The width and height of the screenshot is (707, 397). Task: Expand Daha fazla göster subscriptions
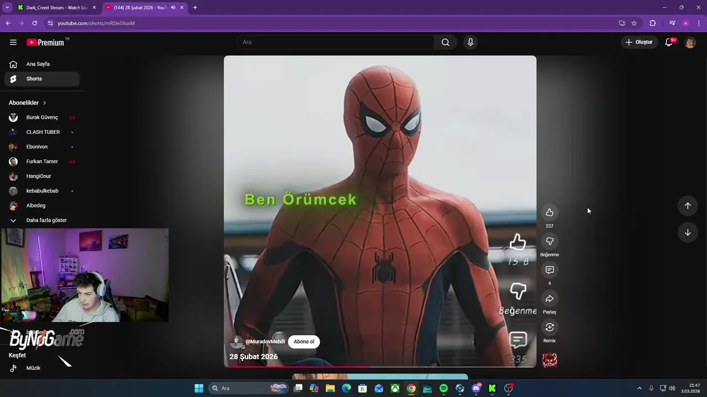tap(42, 221)
